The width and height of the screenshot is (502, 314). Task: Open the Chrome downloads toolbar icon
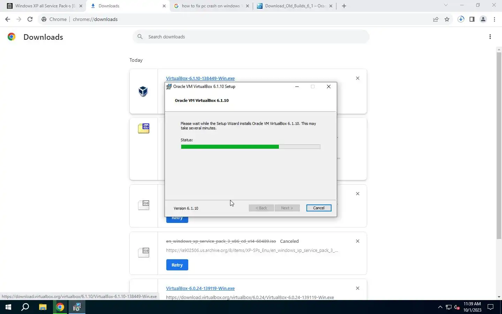pyautogui.click(x=461, y=19)
